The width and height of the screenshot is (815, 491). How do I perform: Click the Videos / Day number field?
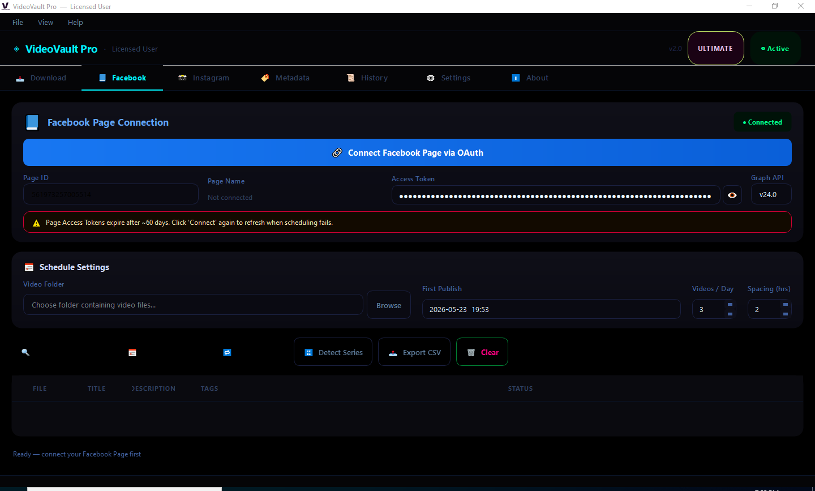pos(714,309)
